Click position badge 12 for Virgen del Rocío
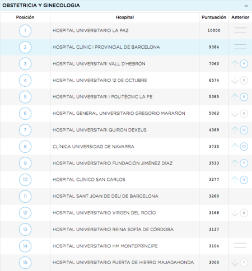This screenshot has height=271, width=252. 25,213
